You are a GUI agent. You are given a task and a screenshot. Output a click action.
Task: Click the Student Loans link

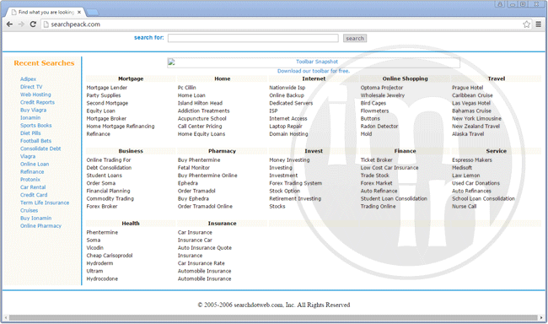tap(105, 175)
